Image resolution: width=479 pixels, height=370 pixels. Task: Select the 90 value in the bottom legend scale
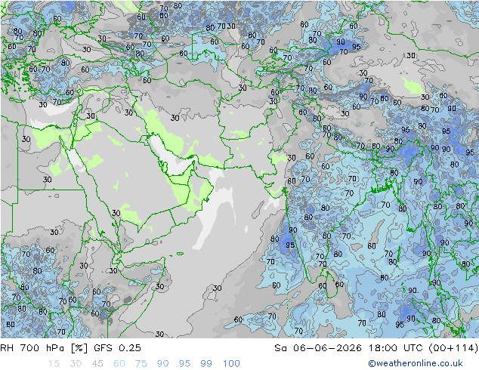[162, 364]
